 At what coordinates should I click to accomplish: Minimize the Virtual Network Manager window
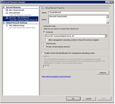[x=107, y=2]
